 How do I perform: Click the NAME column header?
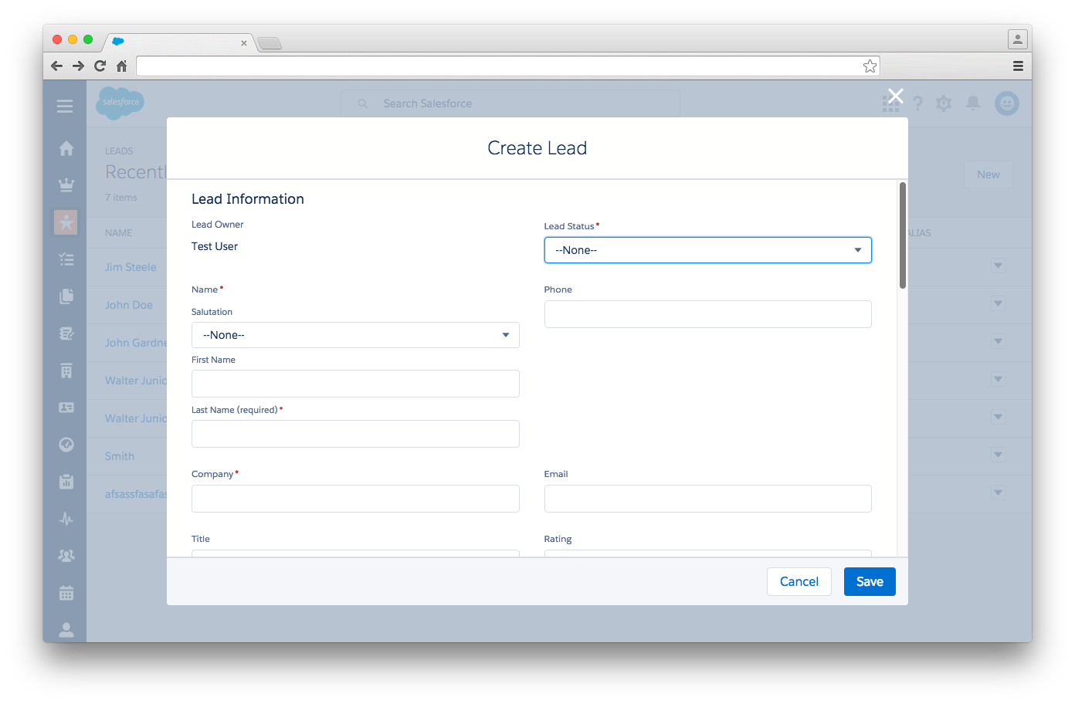(x=119, y=233)
